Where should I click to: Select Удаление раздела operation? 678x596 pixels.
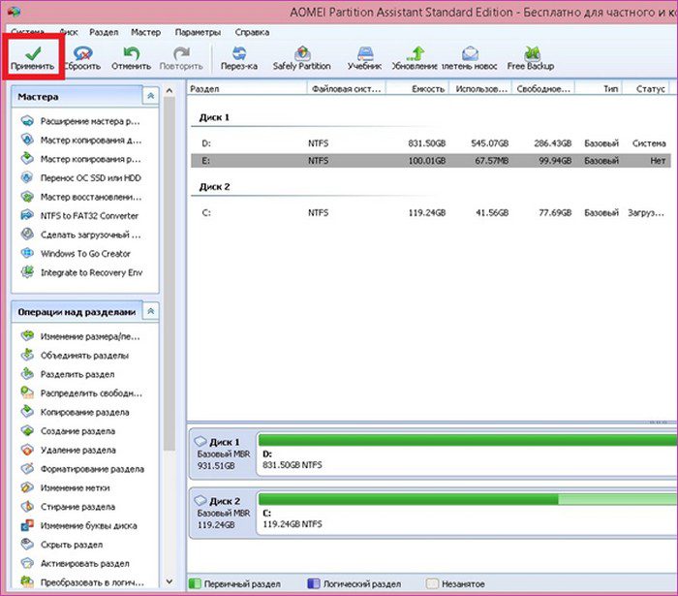69,450
